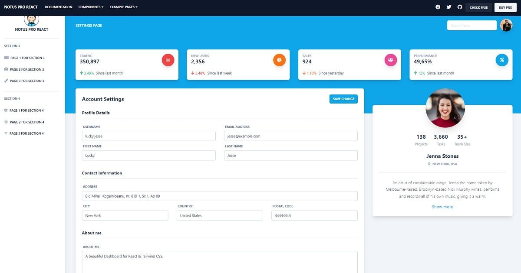Click the Show more link in Jenna's profile
This screenshot has height=273, width=521.
click(442, 207)
